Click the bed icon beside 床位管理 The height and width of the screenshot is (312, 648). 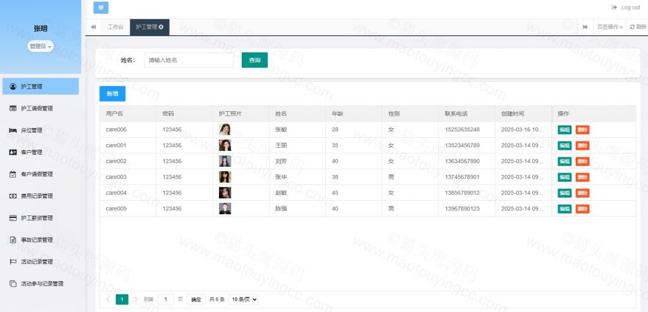click(x=13, y=130)
